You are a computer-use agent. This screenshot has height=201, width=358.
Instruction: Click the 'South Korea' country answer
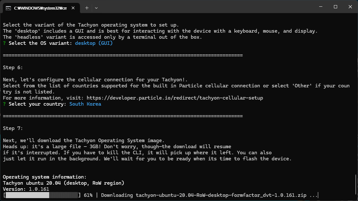(x=85, y=104)
